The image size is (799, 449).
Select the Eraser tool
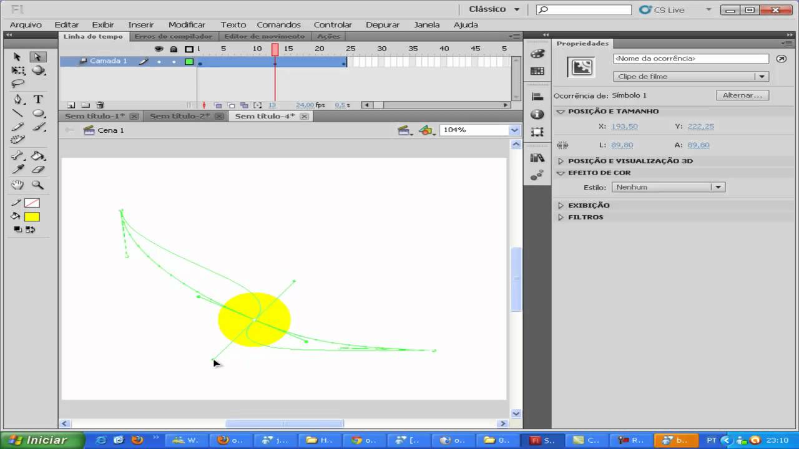pos(39,169)
